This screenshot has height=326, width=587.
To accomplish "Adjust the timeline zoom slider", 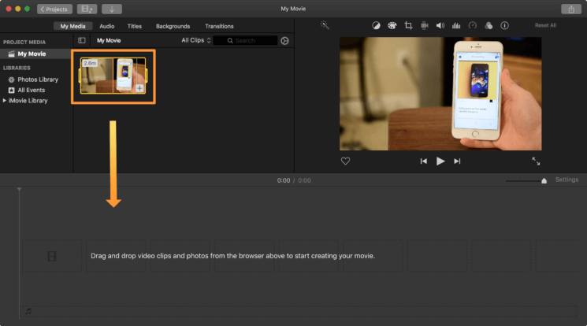I will tap(544, 180).
